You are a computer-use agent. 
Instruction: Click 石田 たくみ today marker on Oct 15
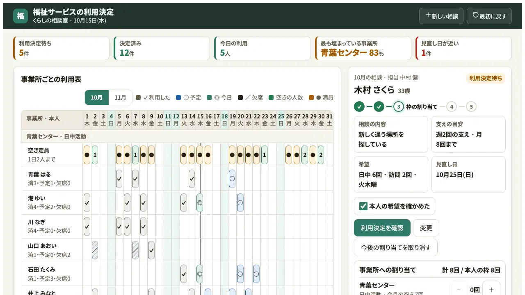coord(200,274)
